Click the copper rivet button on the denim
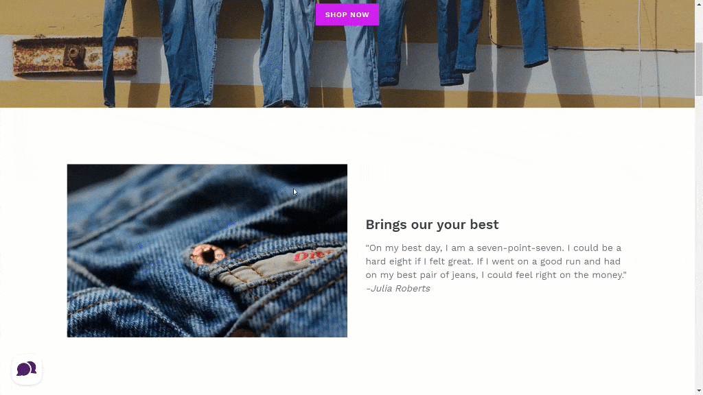 tap(207, 255)
